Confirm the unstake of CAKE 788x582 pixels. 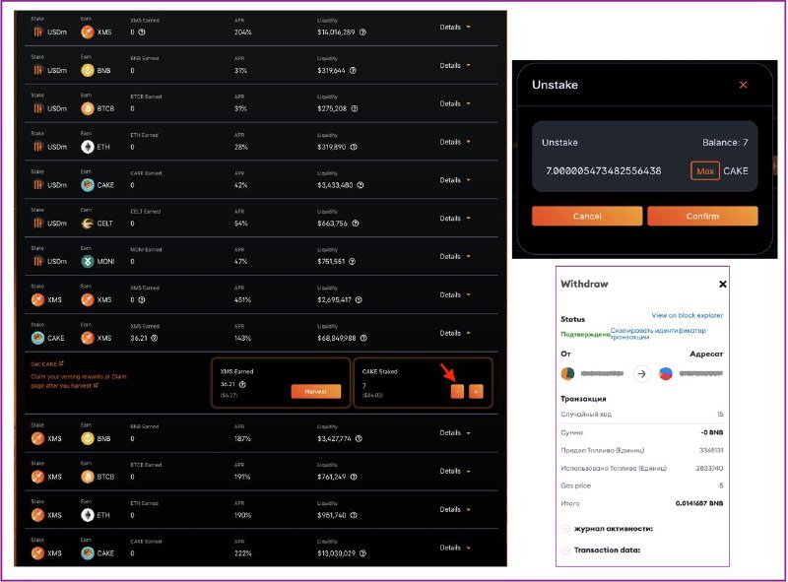pos(702,216)
